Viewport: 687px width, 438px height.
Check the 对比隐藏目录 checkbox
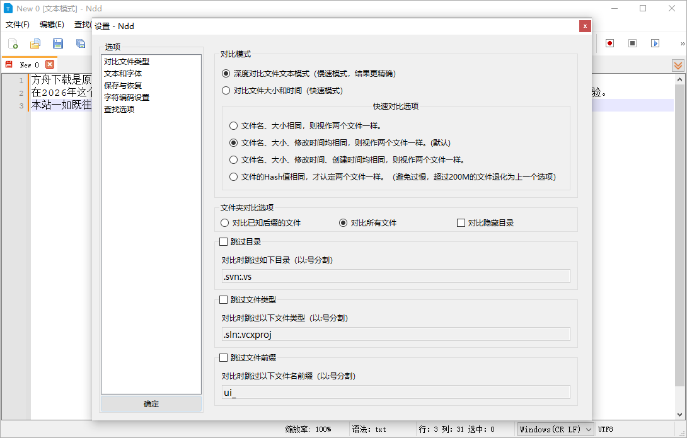[461, 222]
